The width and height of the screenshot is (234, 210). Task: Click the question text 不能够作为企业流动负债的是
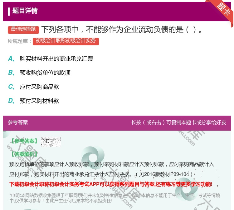[134, 29]
